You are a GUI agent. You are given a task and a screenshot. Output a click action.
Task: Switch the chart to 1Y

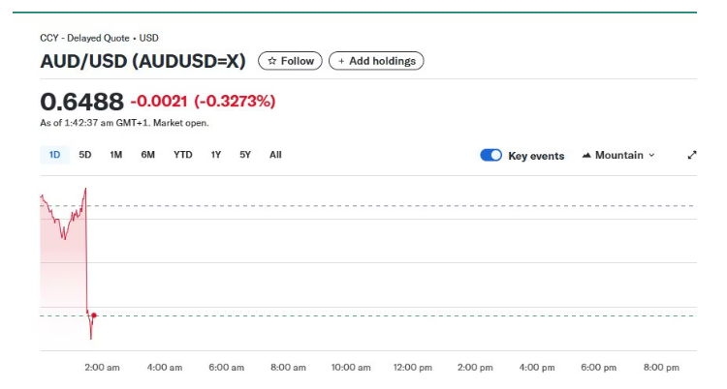pos(216,155)
